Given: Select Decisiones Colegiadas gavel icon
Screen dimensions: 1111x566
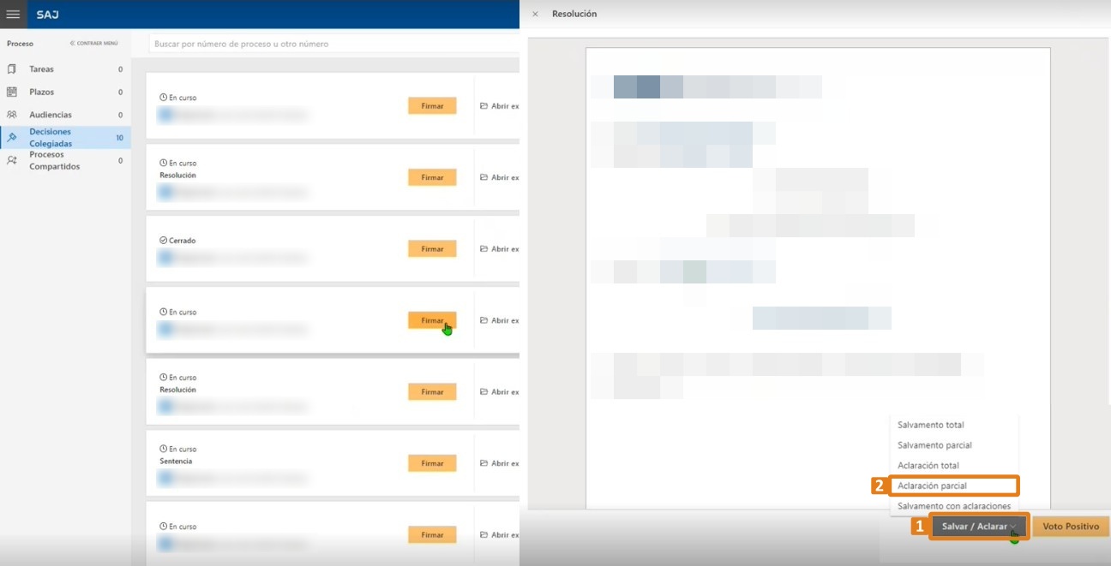Looking at the screenshot, I should [12, 138].
